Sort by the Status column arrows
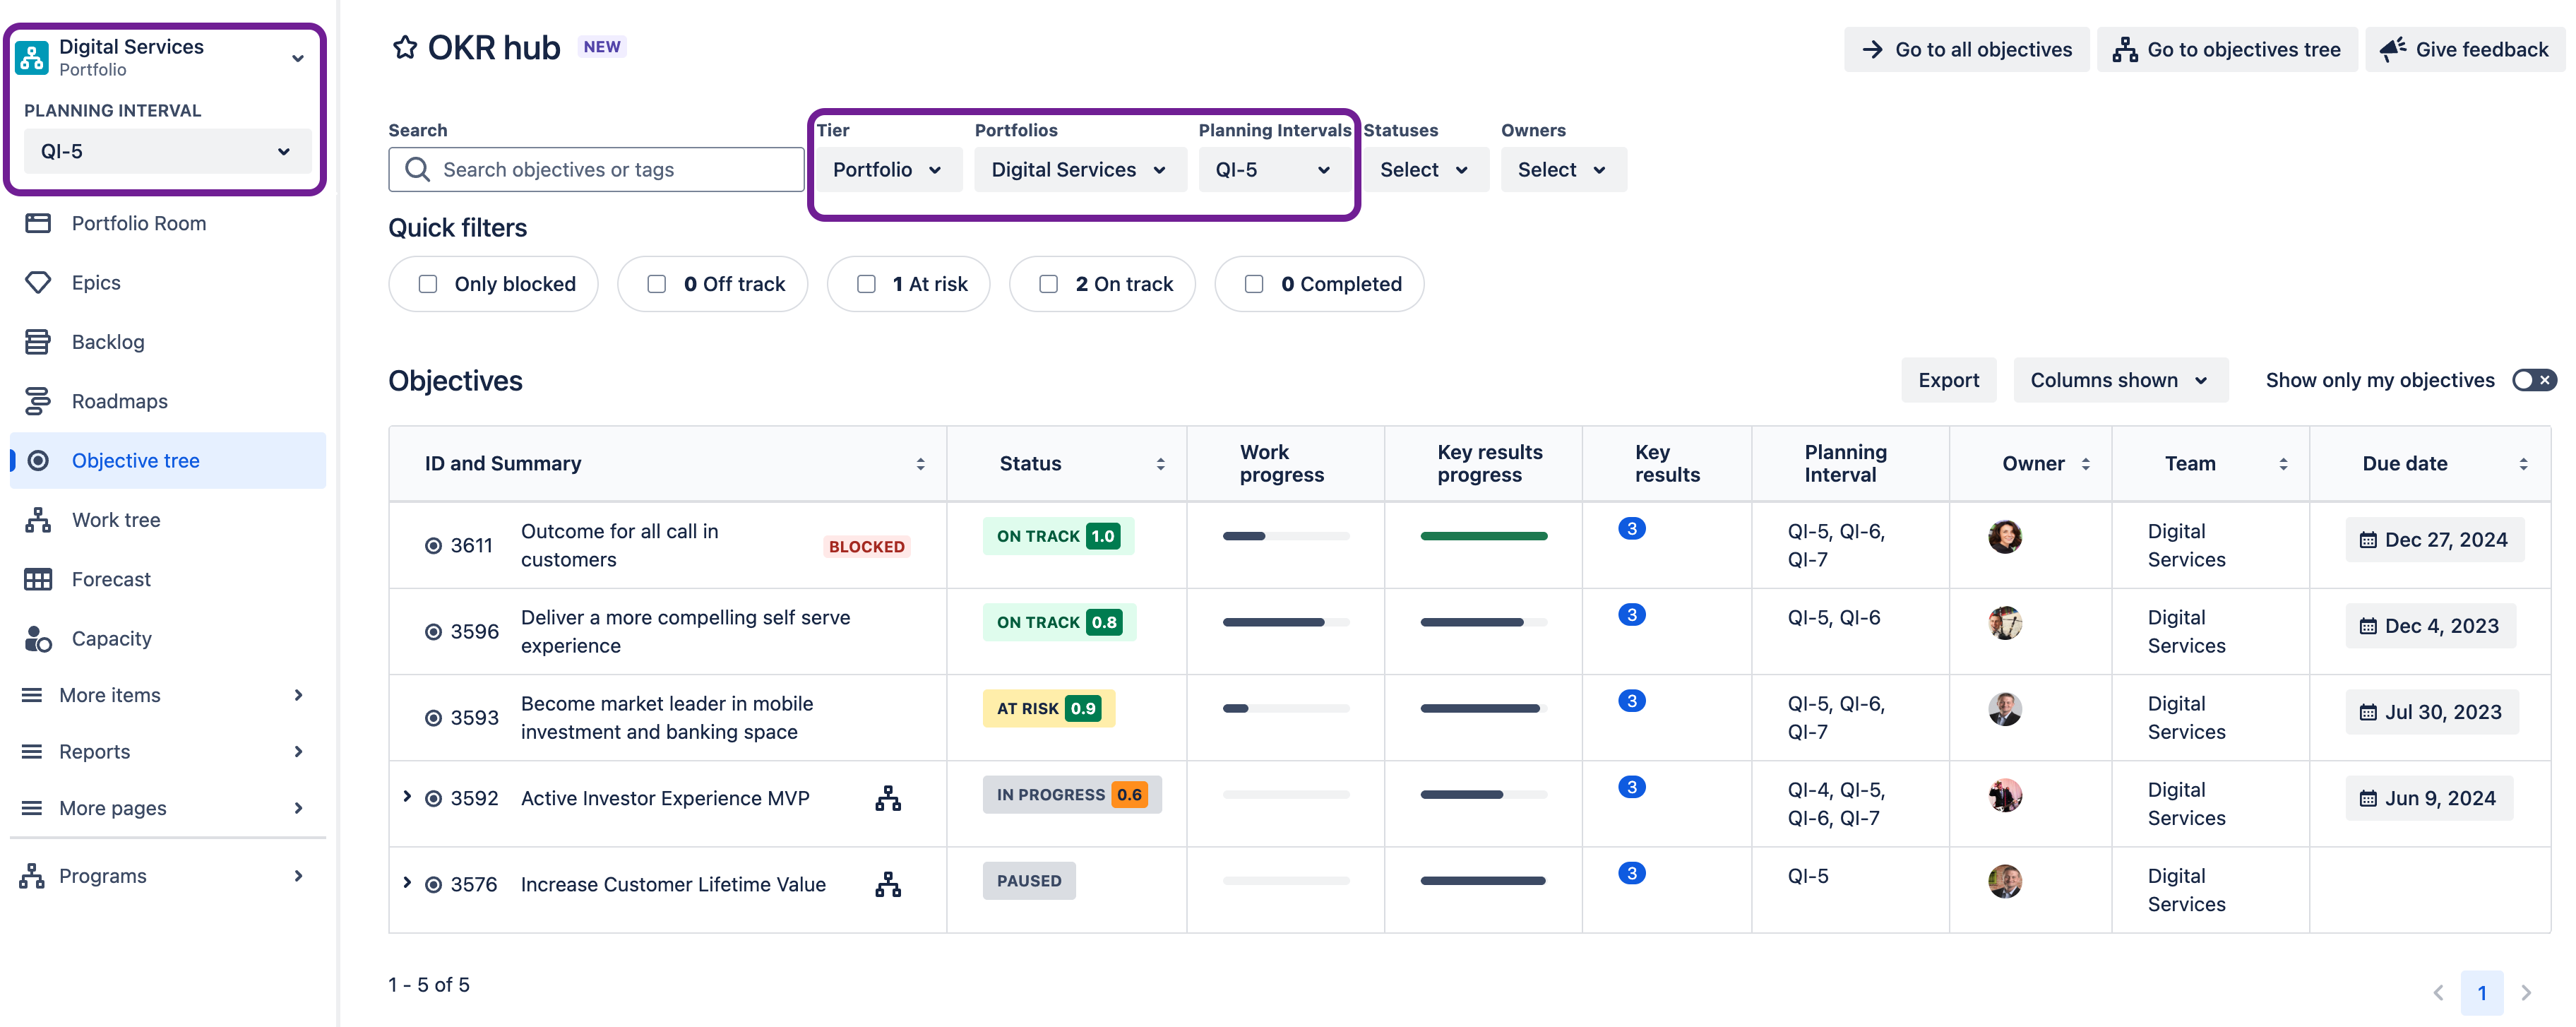This screenshot has width=2576, height=1027. pyautogui.click(x=1160, y=464)
